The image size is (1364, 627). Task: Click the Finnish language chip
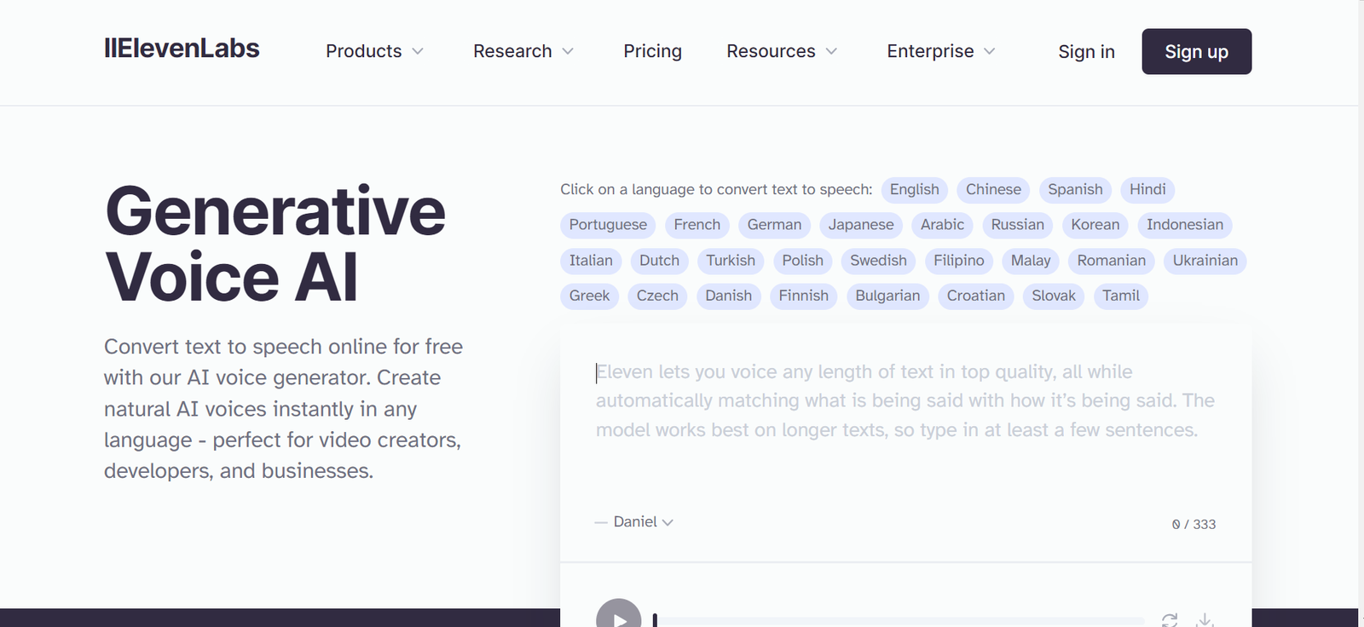point(803,296)
